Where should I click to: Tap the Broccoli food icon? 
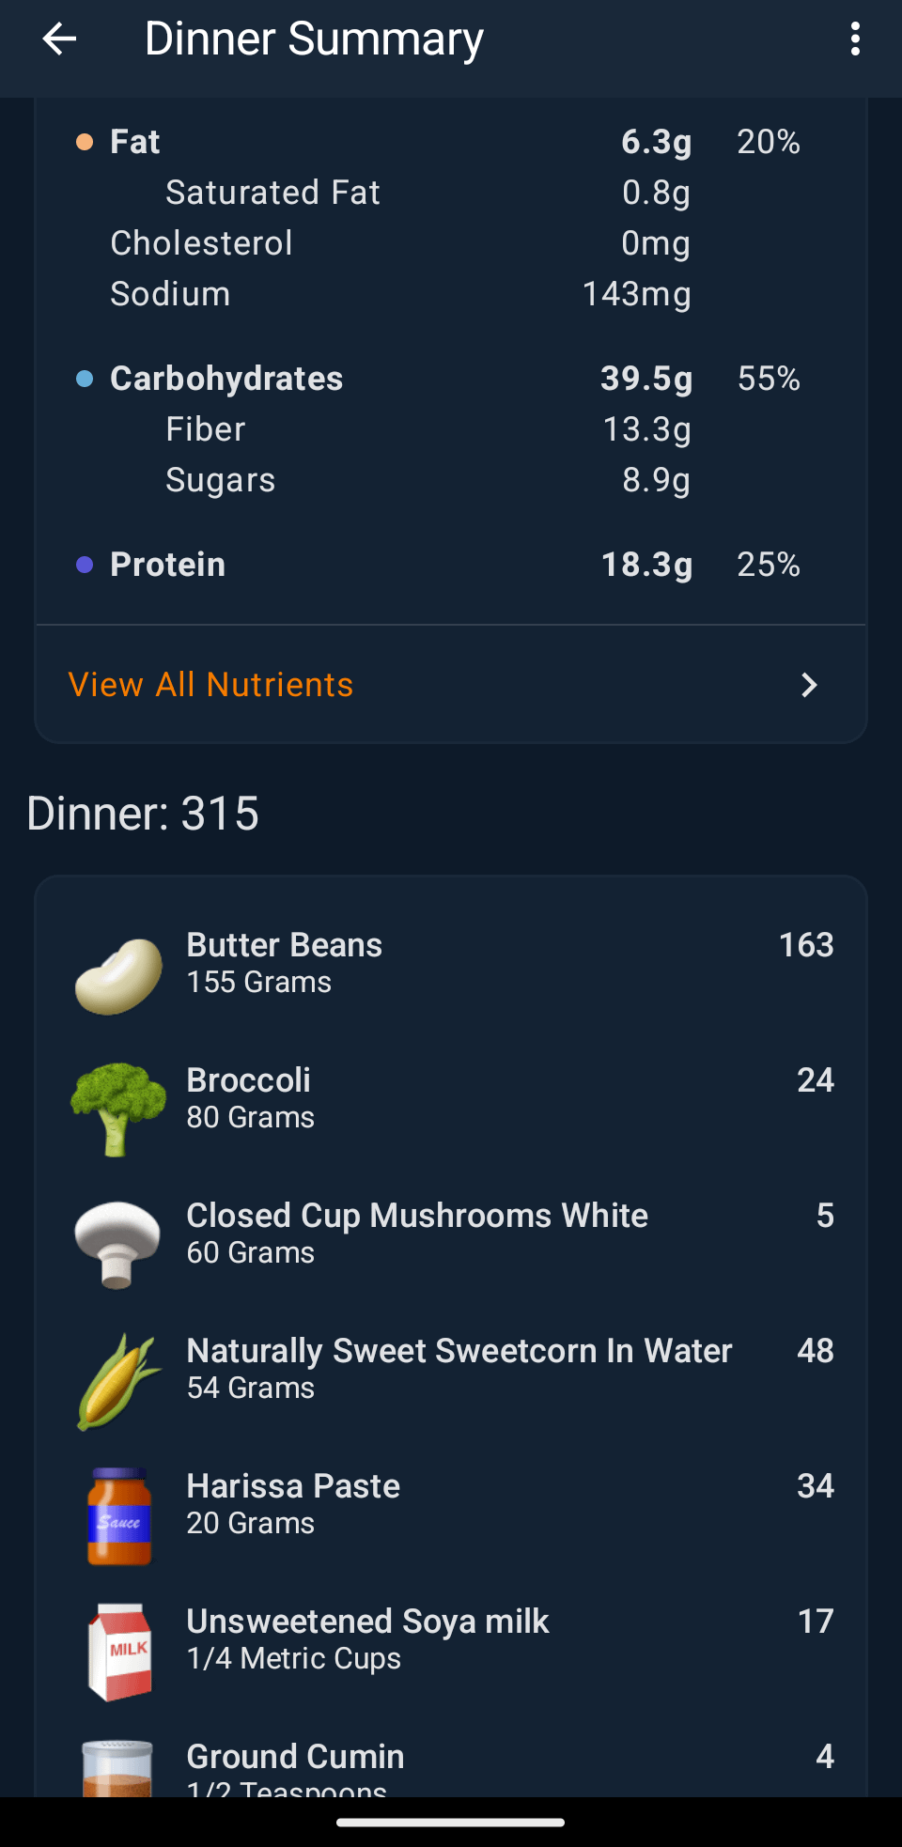coord(118,1109)
